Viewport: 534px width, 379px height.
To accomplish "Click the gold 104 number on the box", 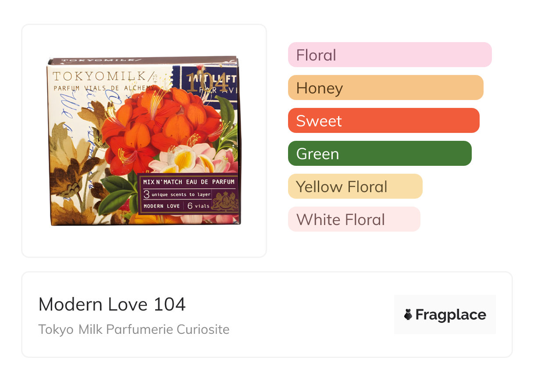I will coord(207,82).
